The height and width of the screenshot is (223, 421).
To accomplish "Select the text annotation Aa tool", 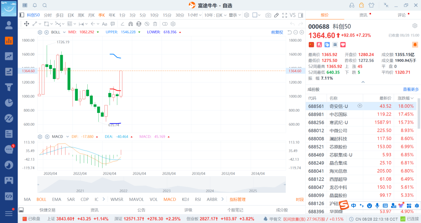I will [104, 24].
